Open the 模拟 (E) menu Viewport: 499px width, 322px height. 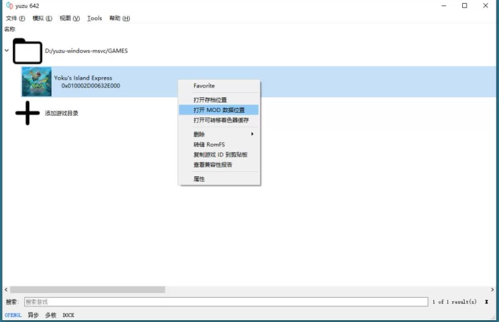point(42,18)
